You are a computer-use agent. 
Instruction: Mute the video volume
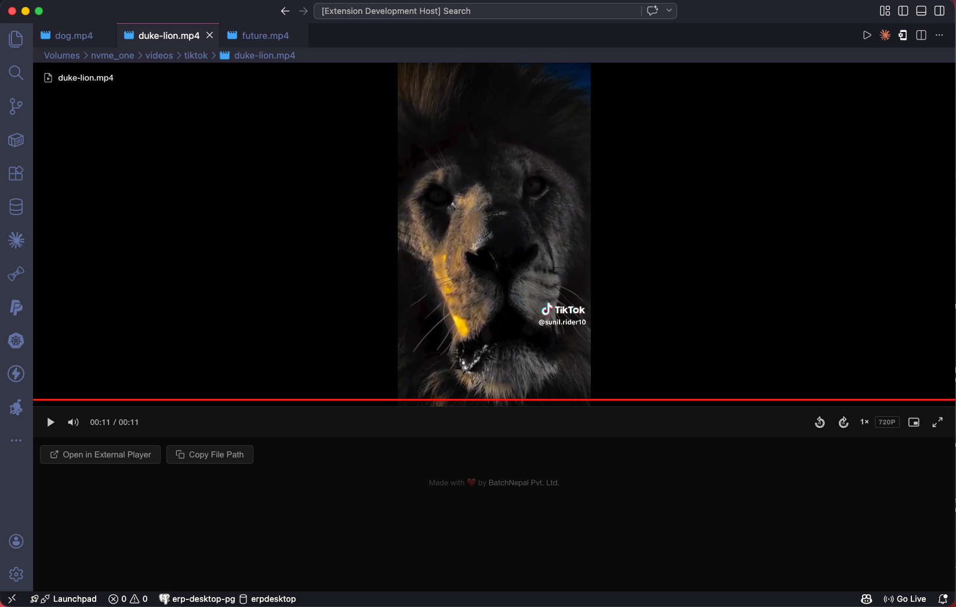[x=73, y=422]
